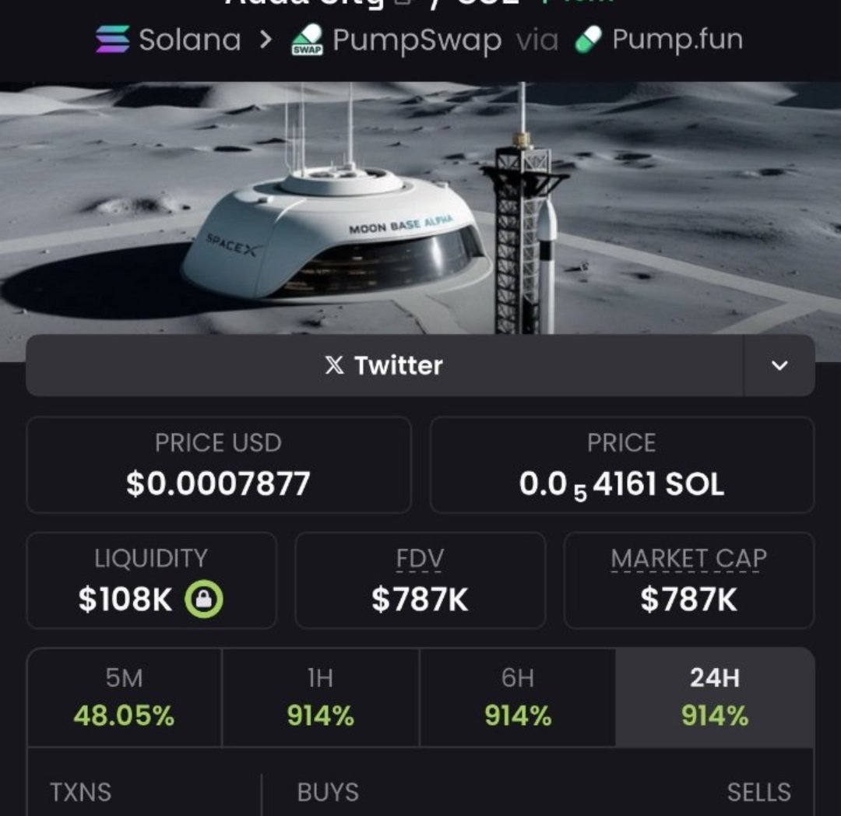
Task: Open the Pump.fun link
Action: point(677,40)
